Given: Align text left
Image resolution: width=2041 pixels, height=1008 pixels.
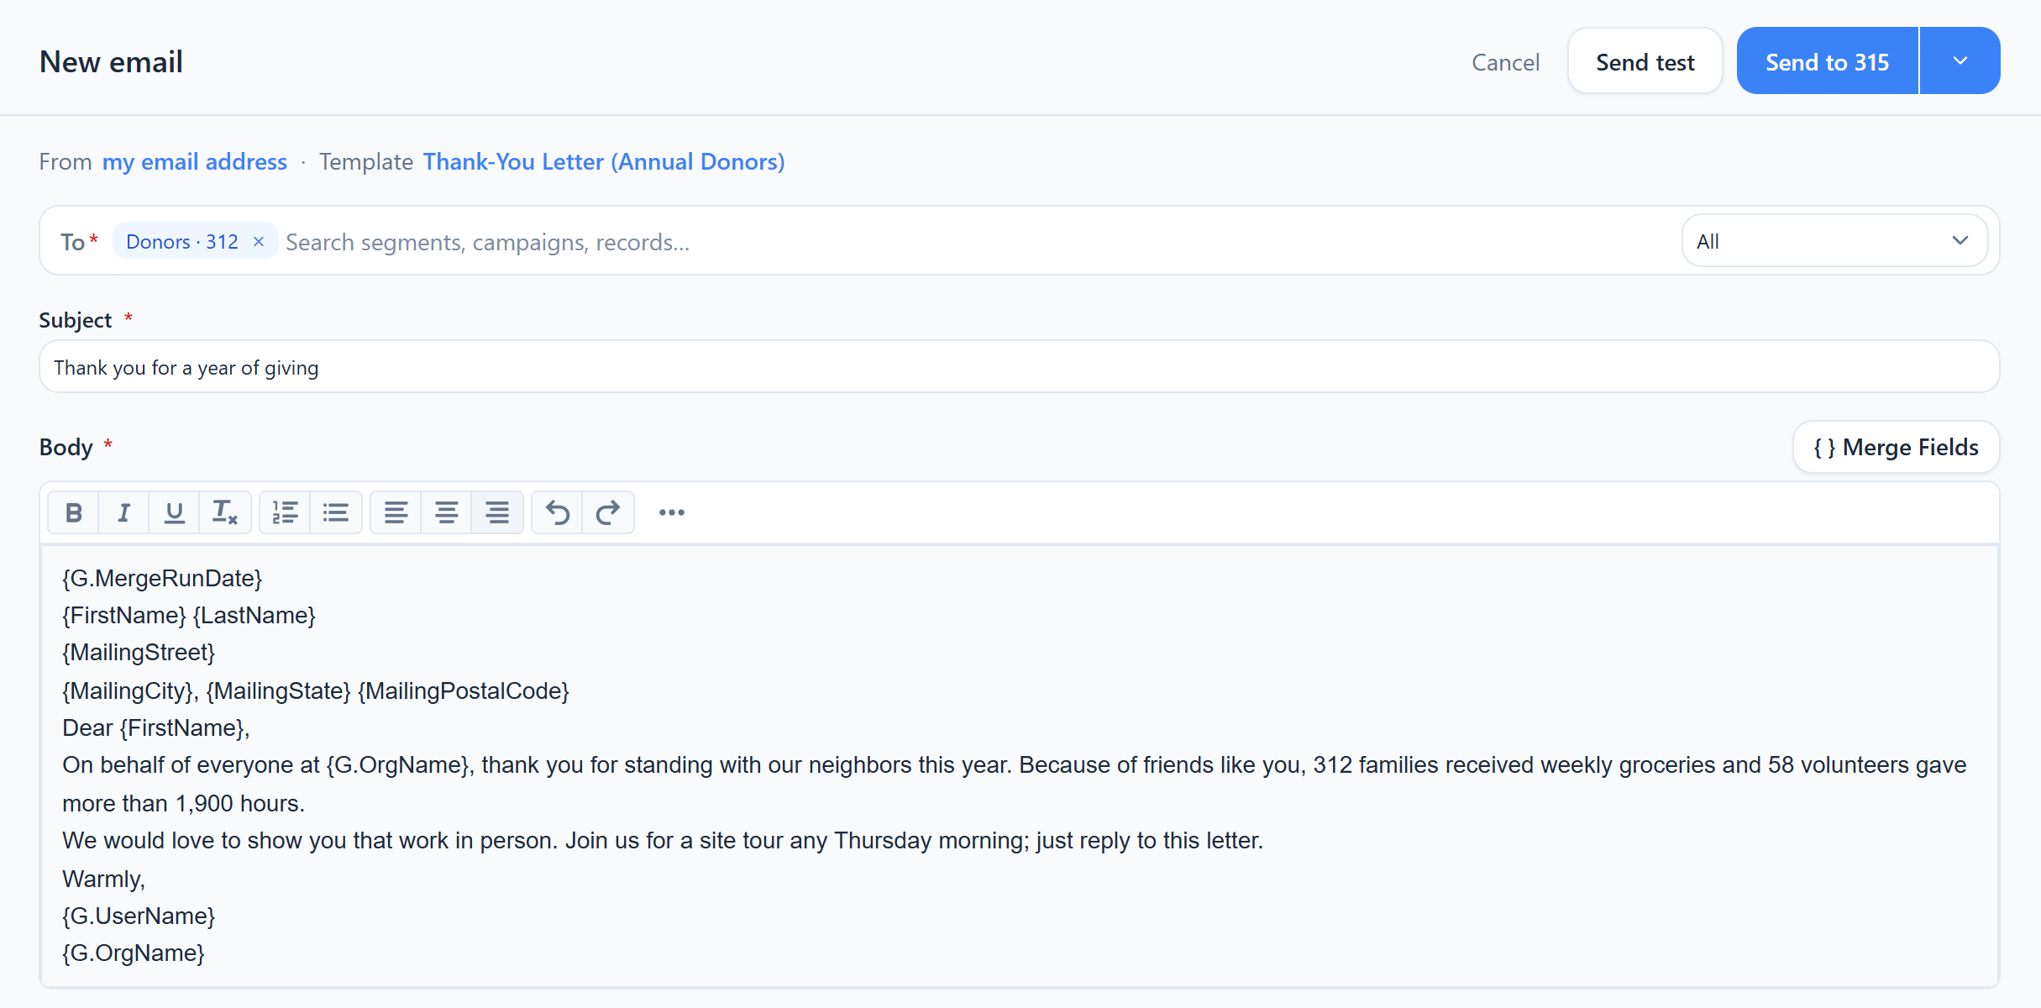Looking at the screenshot, I should [x=396, y=512].
